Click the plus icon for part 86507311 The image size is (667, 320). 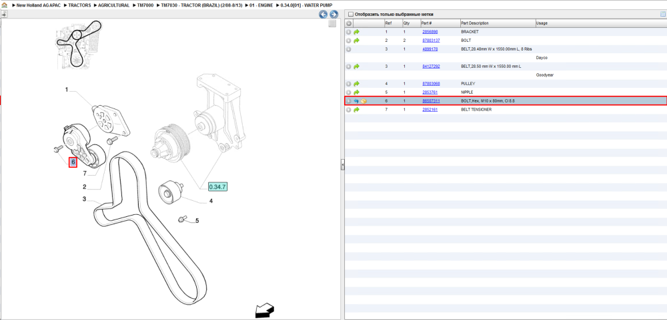(x=348, y=101)
